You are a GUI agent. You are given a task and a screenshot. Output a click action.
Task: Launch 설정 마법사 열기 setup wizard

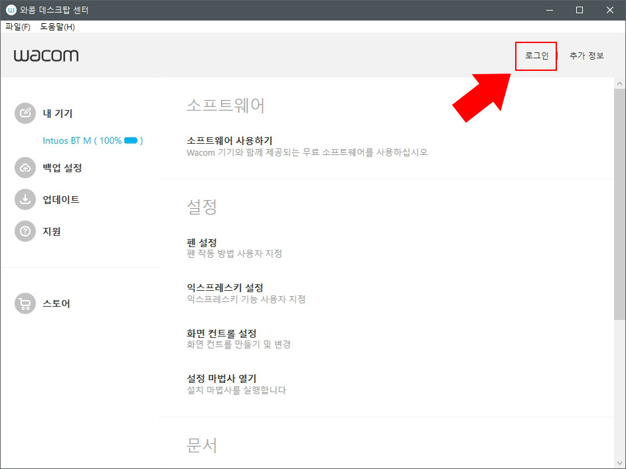click(x=220, y=379)
